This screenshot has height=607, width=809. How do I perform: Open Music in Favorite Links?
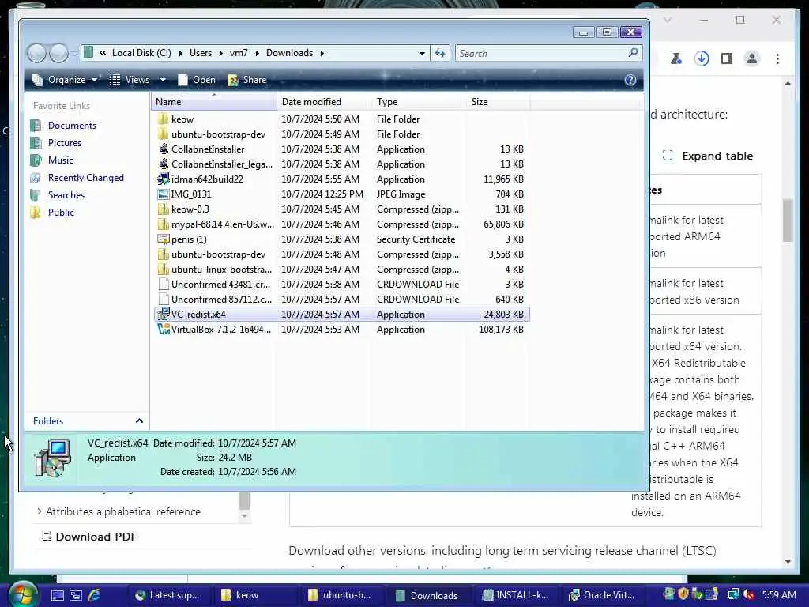tap(60, 160)
